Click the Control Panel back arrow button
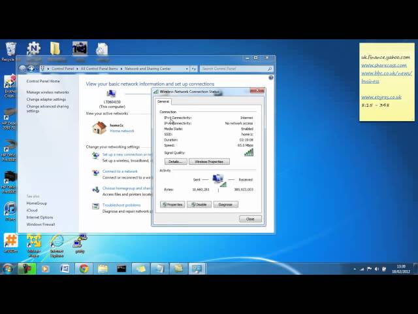The image size is (418, 314). (x=23, y=69)
